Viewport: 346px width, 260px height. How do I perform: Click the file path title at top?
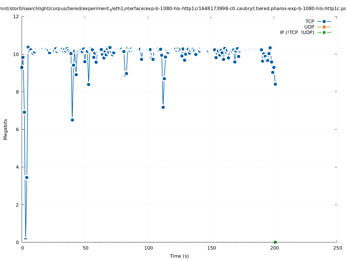click(x=173, y=9)
